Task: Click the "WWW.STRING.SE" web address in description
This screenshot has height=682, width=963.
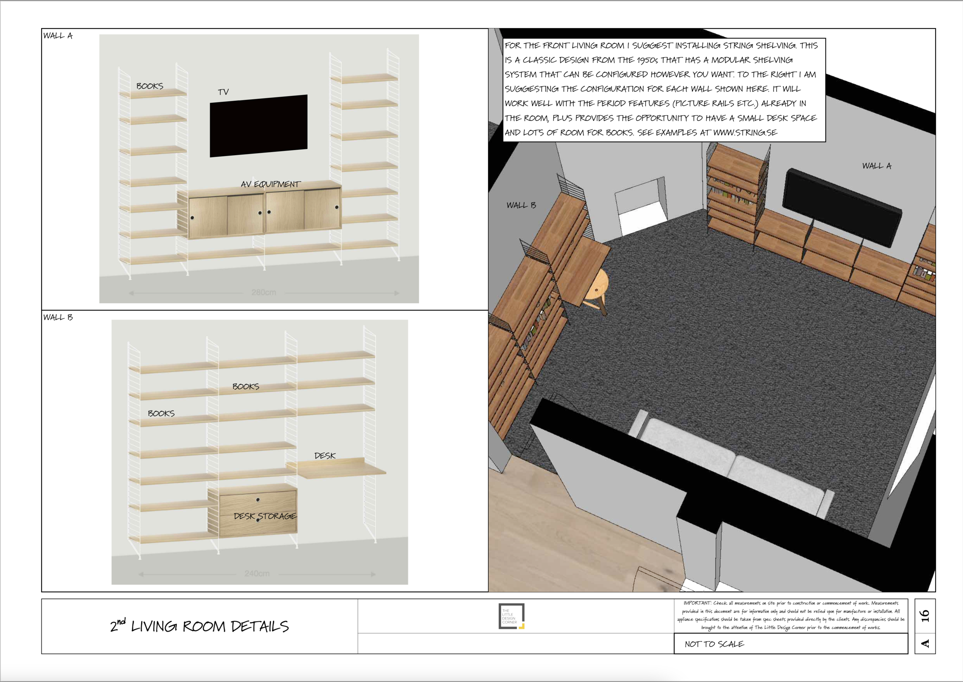Action: (x=745, y=133)
